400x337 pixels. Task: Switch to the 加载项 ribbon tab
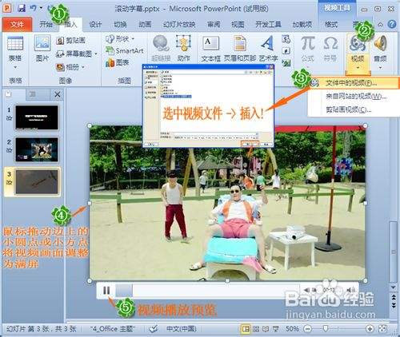coord(302,25)
